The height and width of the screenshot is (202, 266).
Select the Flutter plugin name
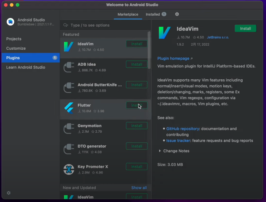click(84, 105)
